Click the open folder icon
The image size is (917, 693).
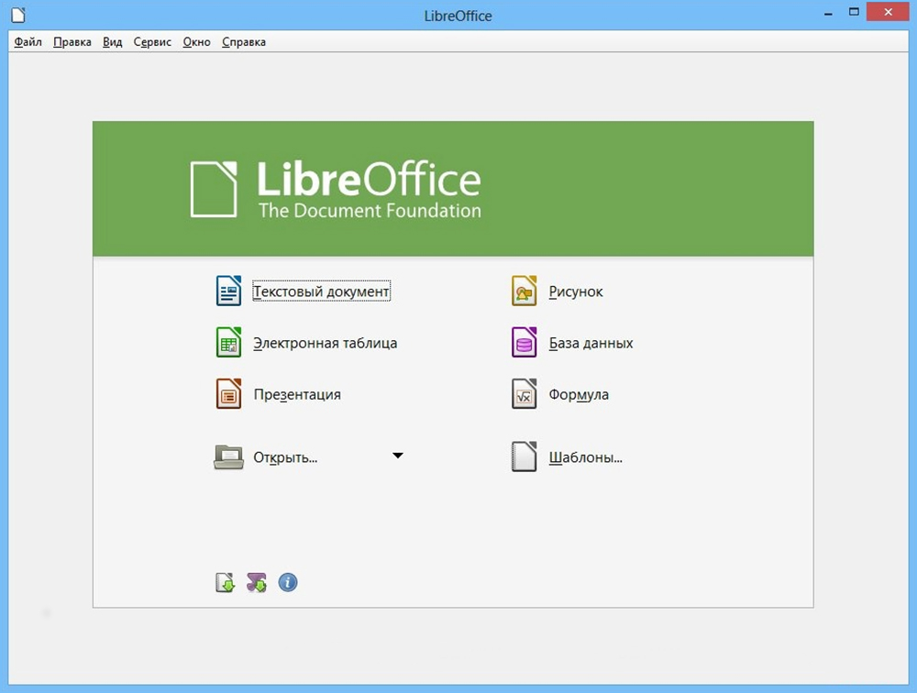pos(228,456)
